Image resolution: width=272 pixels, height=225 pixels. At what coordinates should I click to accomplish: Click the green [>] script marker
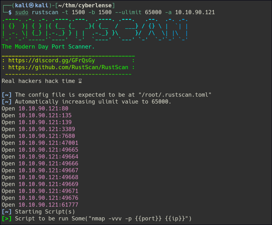click(x=6, y=219)
